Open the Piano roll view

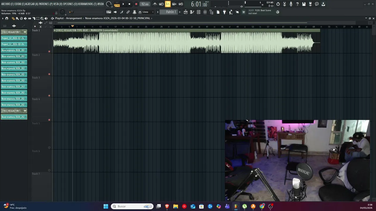pyautogui.click(x=192, y=12)
